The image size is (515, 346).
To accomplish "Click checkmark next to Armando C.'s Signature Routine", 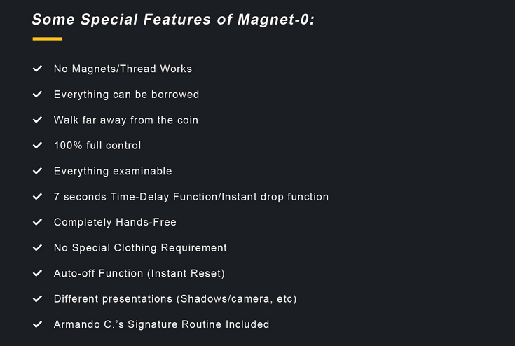I will click(x=37, y=324).
